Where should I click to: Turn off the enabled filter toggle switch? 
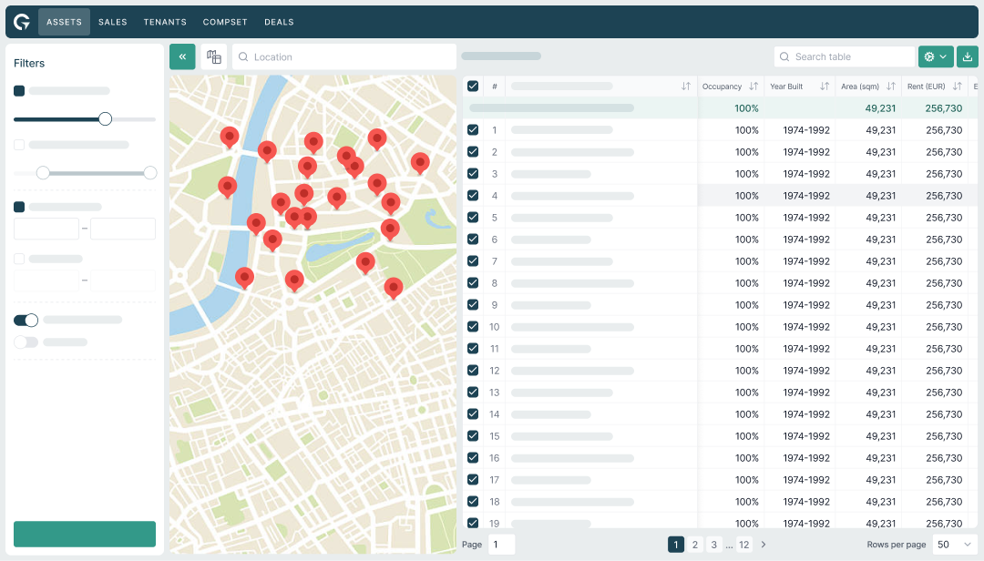tap(26, 320)
